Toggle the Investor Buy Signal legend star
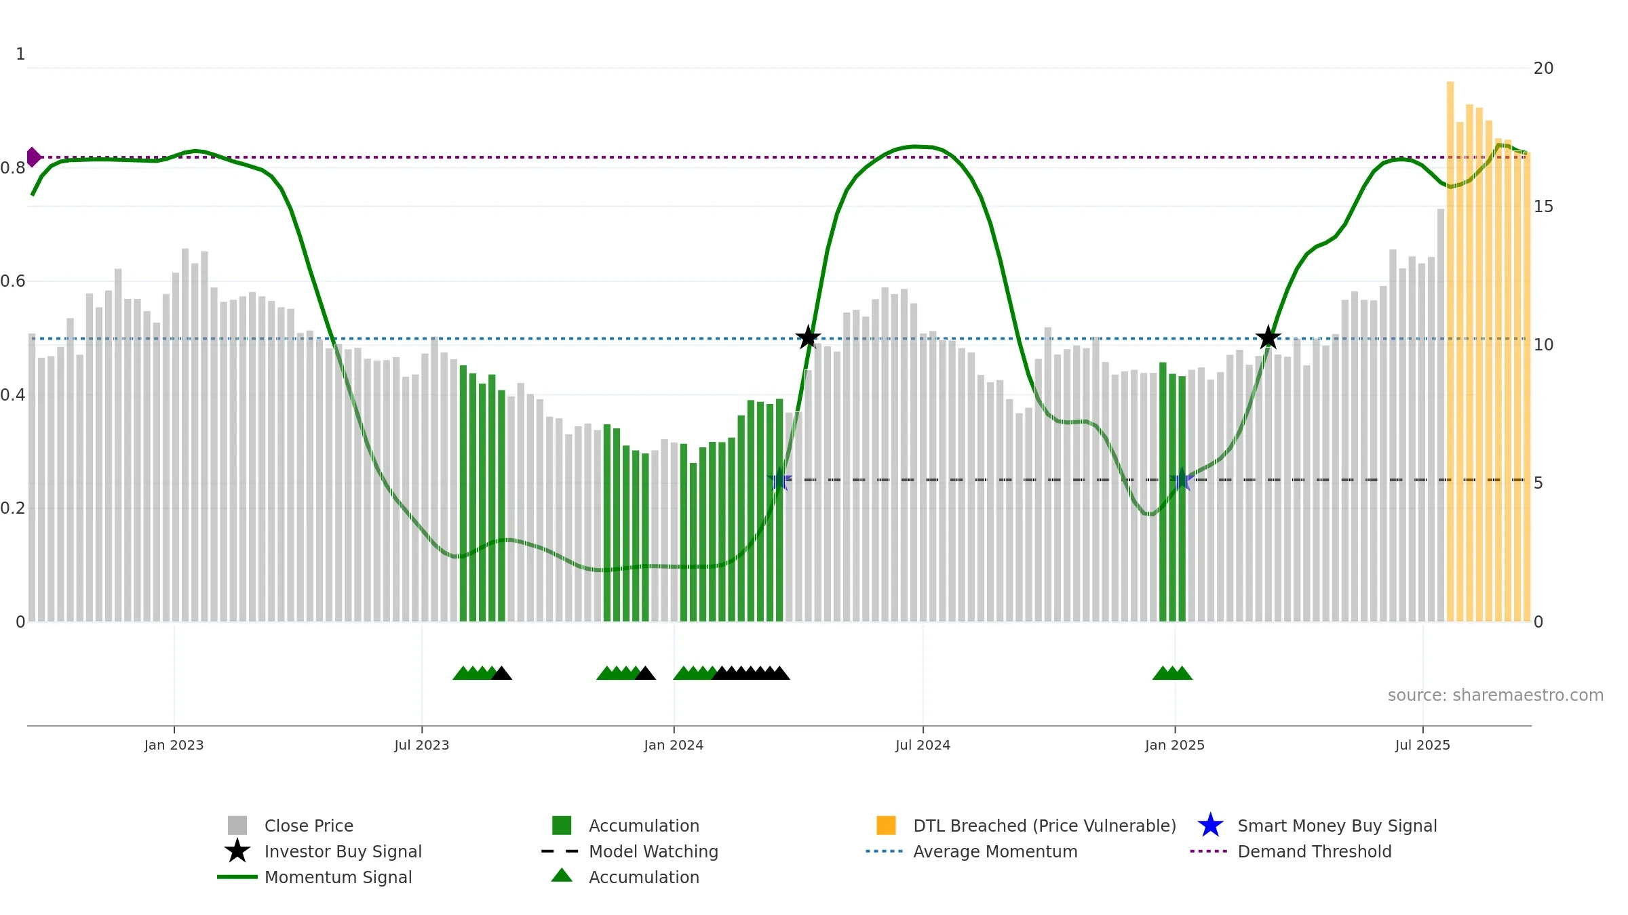Screen dimensions: 1628x915 click(x=237, y=851)
